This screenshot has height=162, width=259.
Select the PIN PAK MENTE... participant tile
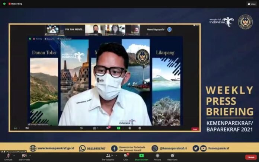pyautogui.click(x=75, y=30)
